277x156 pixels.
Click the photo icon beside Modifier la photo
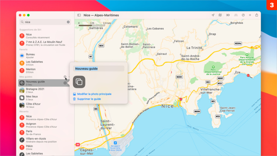pyautogui.click(x=74, y=94)
